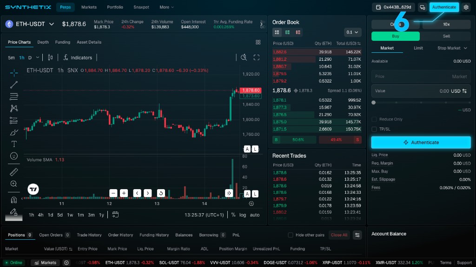The image size is (476, 267).
Task: Toggle the magnet snap mode
Action: click(x=13, y=200)
